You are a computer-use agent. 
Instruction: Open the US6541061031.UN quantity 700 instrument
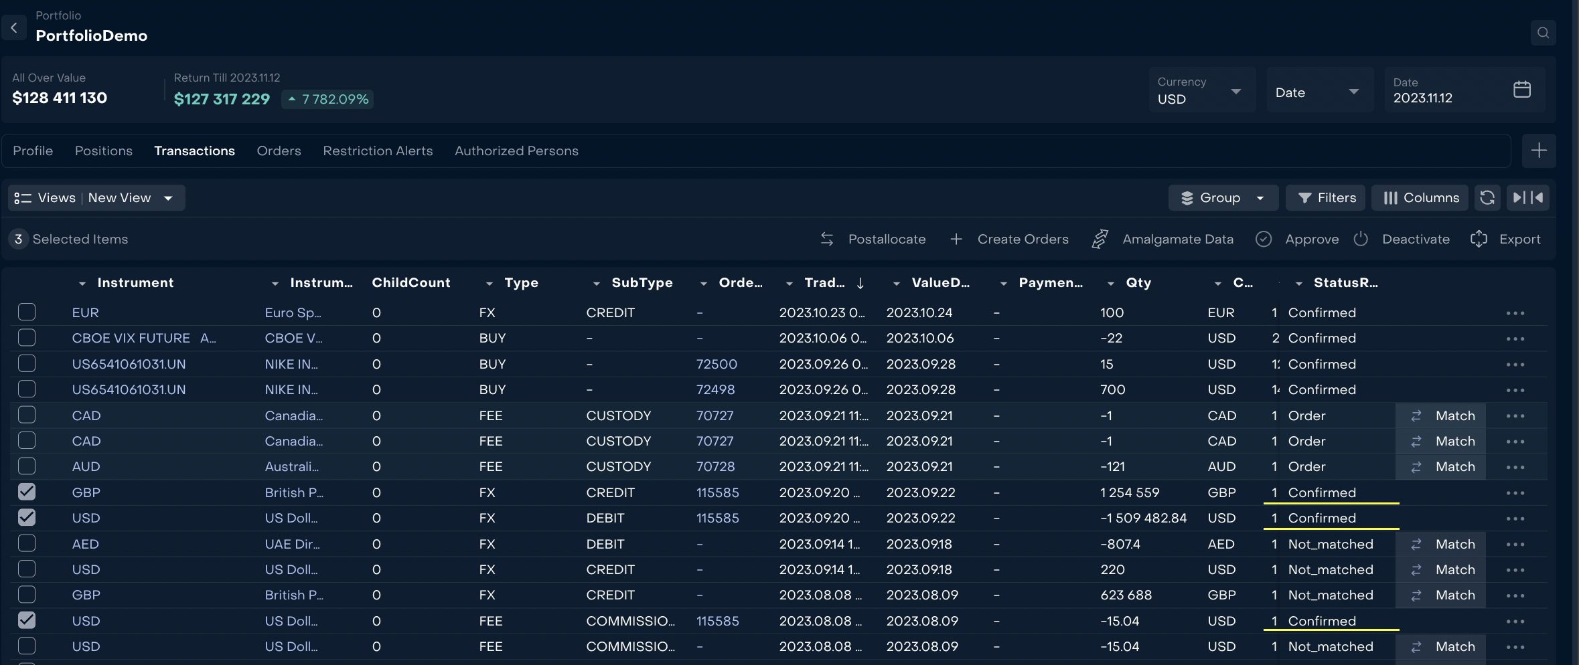[129, 389]
